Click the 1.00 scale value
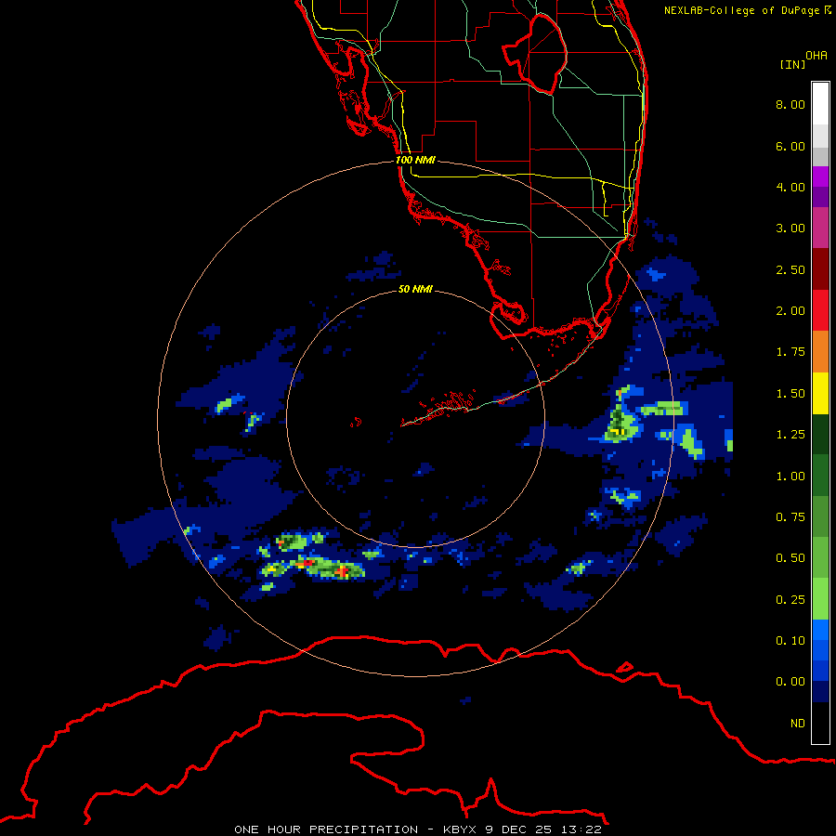This screenshot has height=836, width=836. 790,477
